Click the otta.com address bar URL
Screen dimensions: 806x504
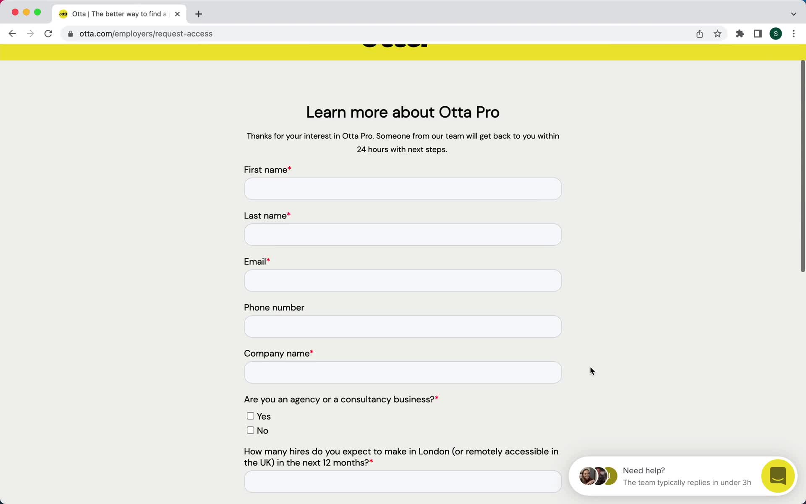click(x=146, y=33)
